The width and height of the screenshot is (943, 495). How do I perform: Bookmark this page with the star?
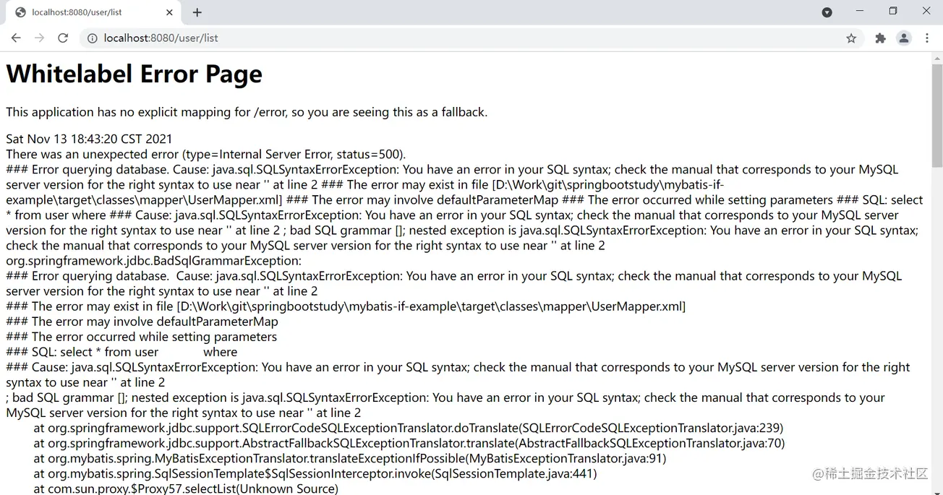[851, 38]
